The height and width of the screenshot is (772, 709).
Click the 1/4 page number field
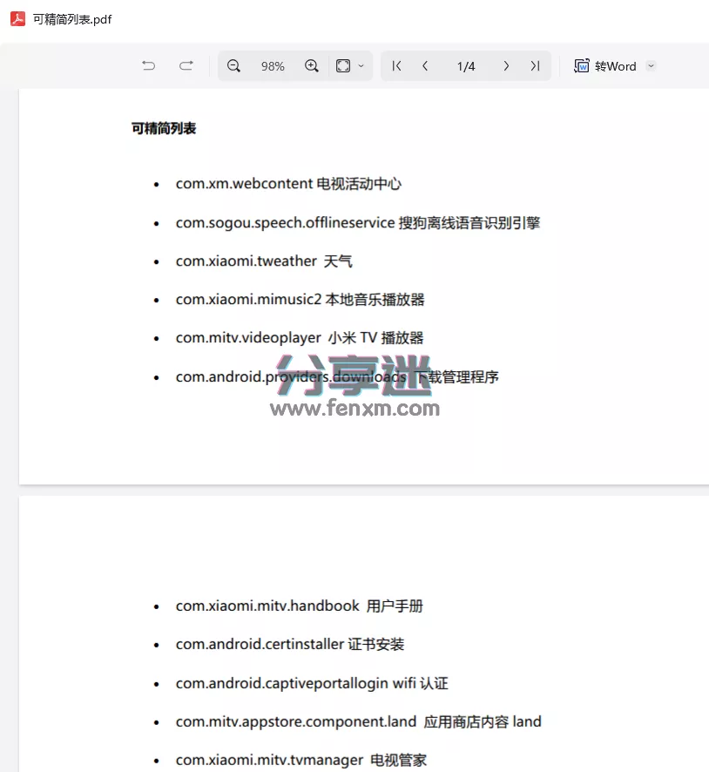click(x=466, y=65)
